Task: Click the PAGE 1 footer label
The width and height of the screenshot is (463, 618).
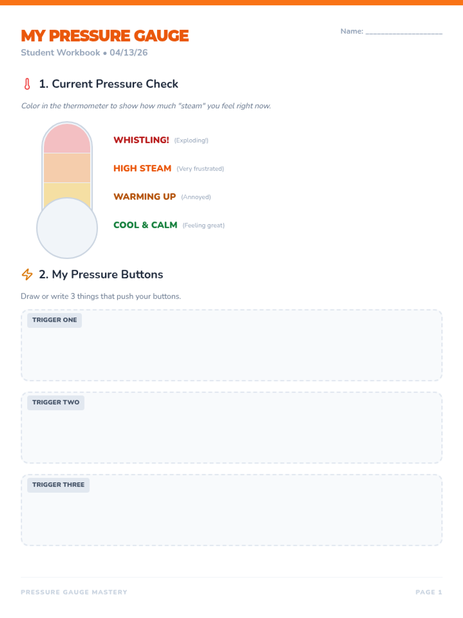Action: (429, 592)
